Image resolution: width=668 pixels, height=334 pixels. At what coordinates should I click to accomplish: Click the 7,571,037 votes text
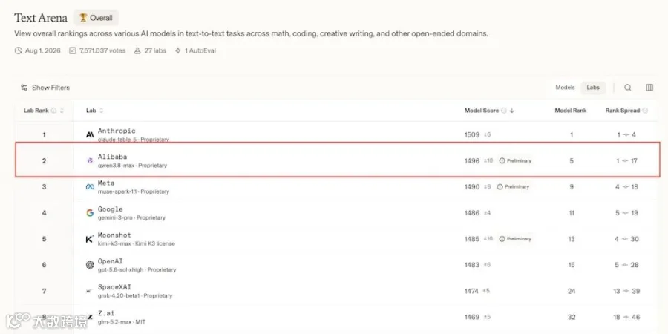[102, 50]
